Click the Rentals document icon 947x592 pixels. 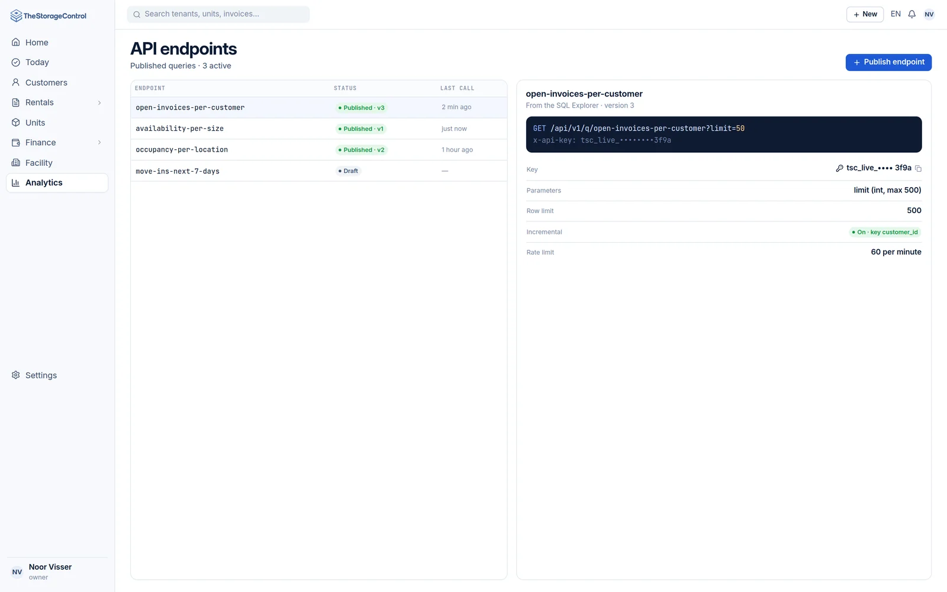(16, 102)
